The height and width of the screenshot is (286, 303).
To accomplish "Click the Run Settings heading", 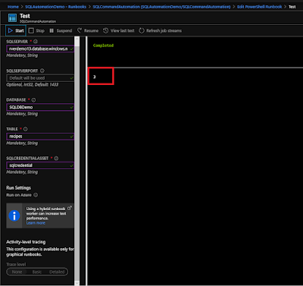I will pos(19,187).
